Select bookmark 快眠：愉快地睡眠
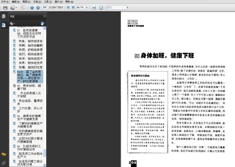 (31, 46)
